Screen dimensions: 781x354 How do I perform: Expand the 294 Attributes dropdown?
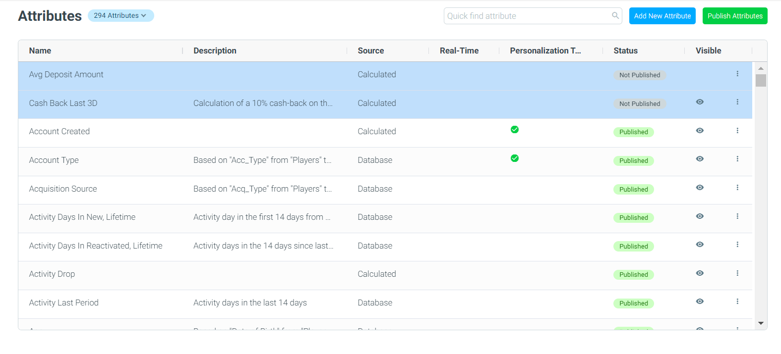[120, 16]
